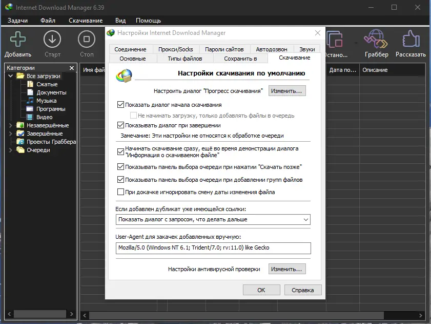The width and height of the screenshot is (431, 324).
Task: Close the Категории panel with X
Action: 72,68
